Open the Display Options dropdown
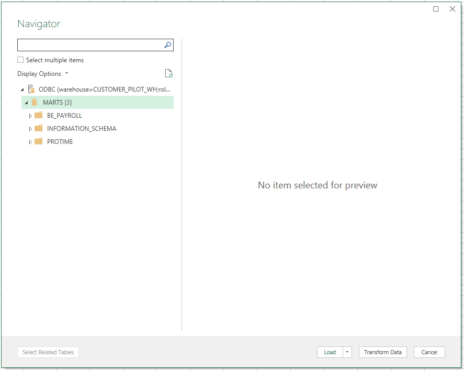 pyautogui.click(x=42, y=74)
